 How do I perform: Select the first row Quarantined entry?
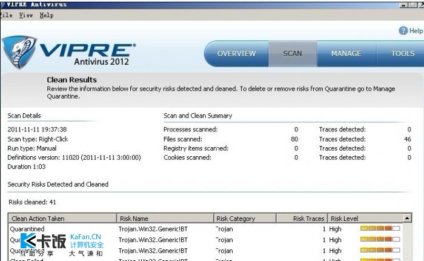(27, 229)
